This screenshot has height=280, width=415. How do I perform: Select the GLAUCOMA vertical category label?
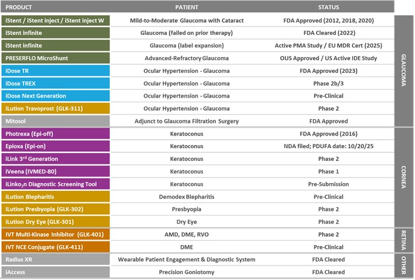404,70
